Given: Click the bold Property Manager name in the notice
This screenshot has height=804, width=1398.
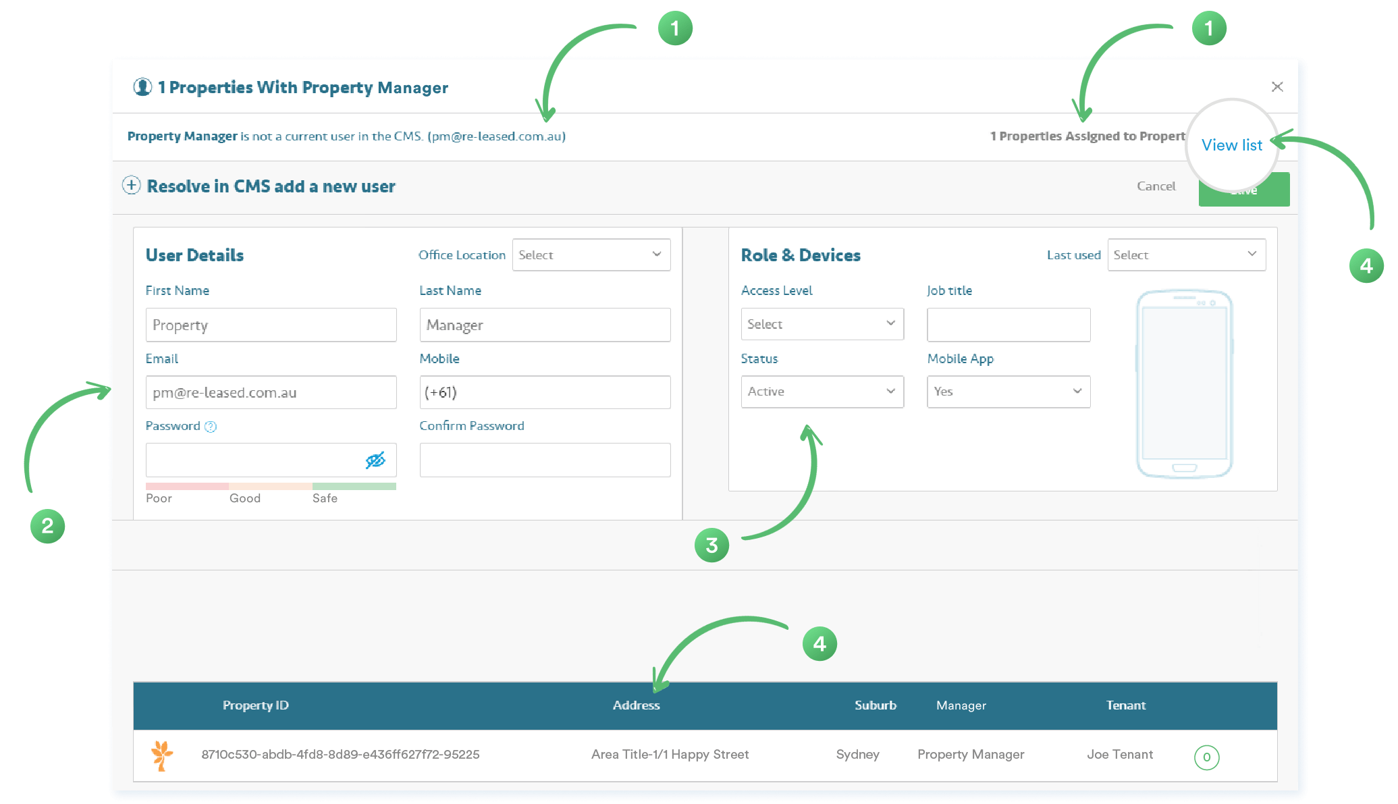Looking at the screenshot, I should point(182,136).
